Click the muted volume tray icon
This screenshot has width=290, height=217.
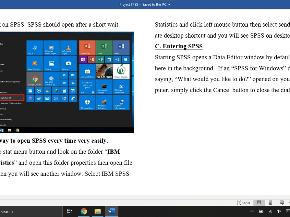click(x=279, y=212)
